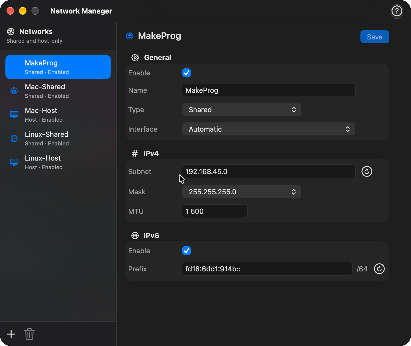Click the IPv6 section globe icon

(x=135, y=236)
